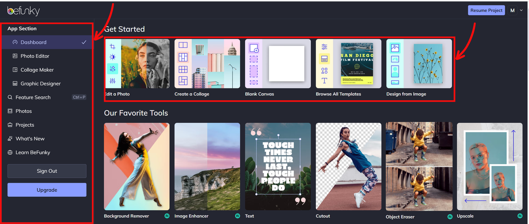529x224 pixels.
Task: Click the add-canvas icon on Blank Canvas card
Action: [x=254, y=48]
